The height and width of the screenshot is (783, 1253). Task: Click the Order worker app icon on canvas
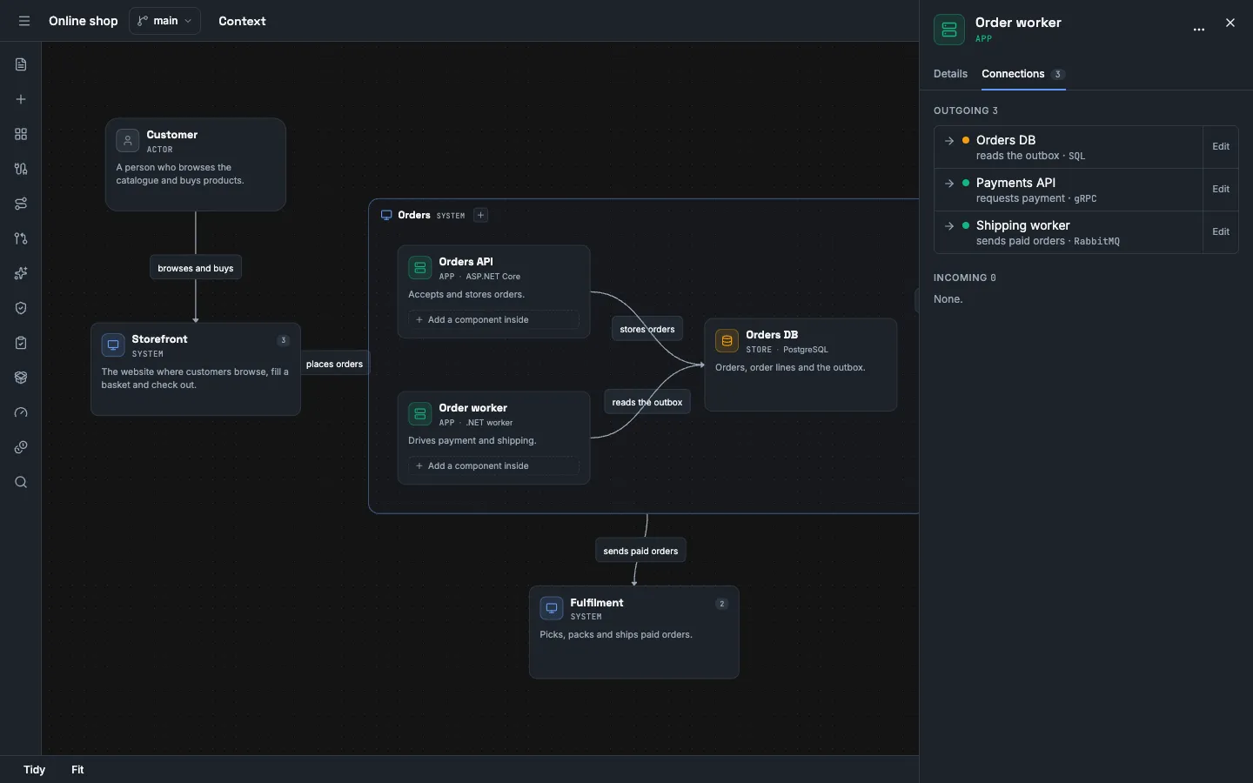click(420, 414)
